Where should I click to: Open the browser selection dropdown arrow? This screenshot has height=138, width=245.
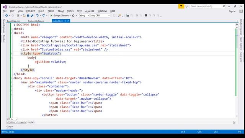(70, 15)
